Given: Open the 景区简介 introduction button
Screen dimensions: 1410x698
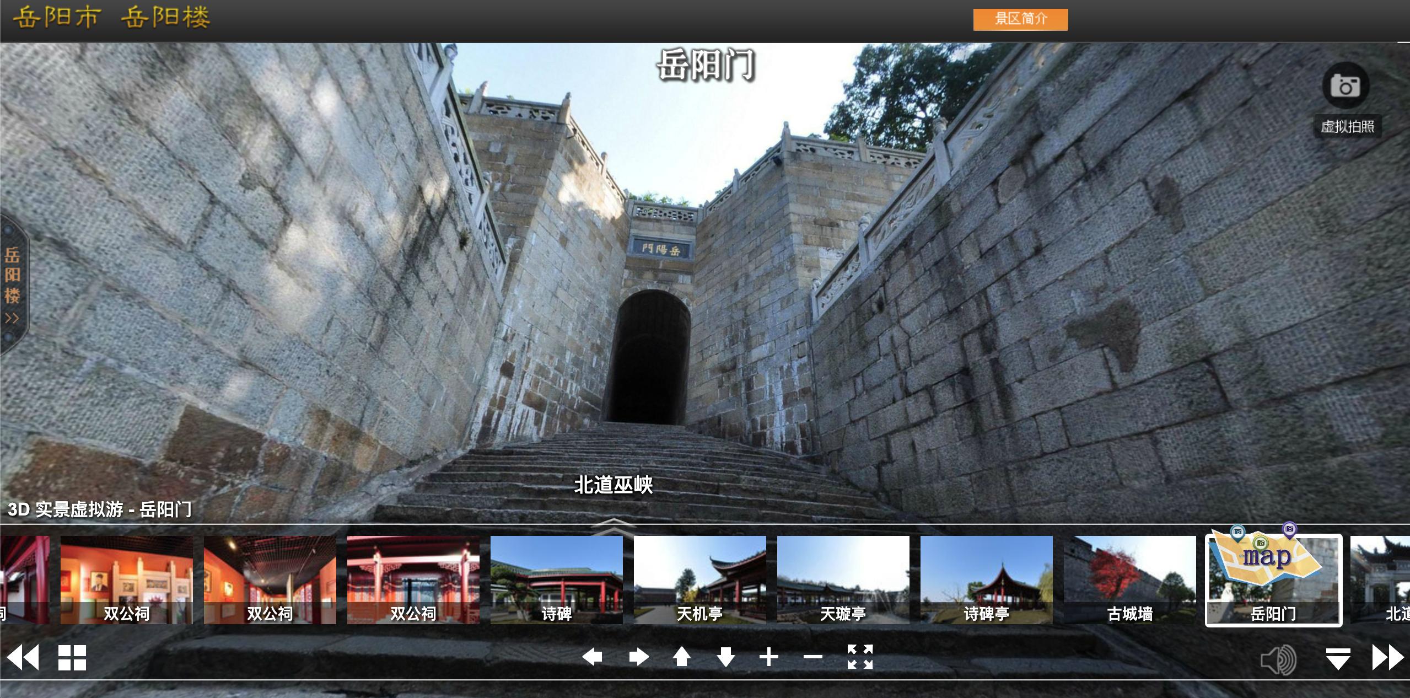Looking at the screenshot, I should [1020, 19].
